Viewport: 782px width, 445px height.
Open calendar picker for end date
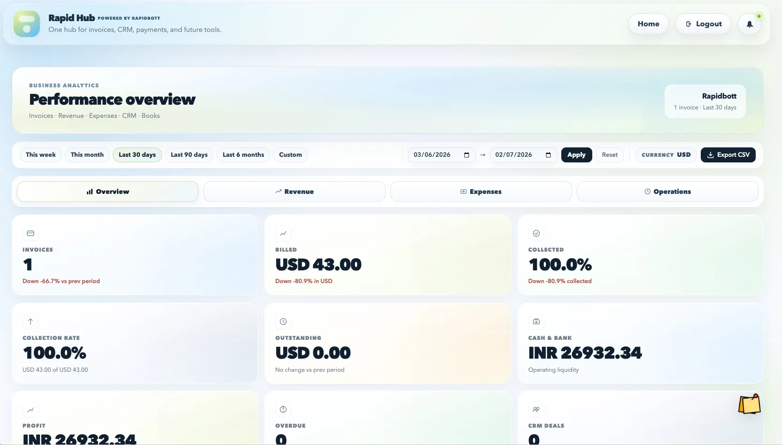pyautogui.click(x=548, y=155)
